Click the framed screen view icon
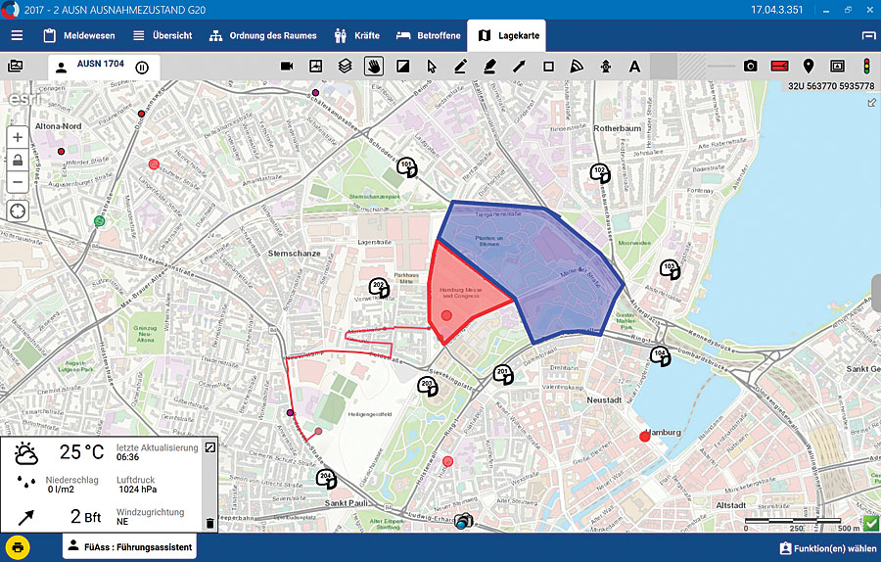 click(x=837, y=67)
